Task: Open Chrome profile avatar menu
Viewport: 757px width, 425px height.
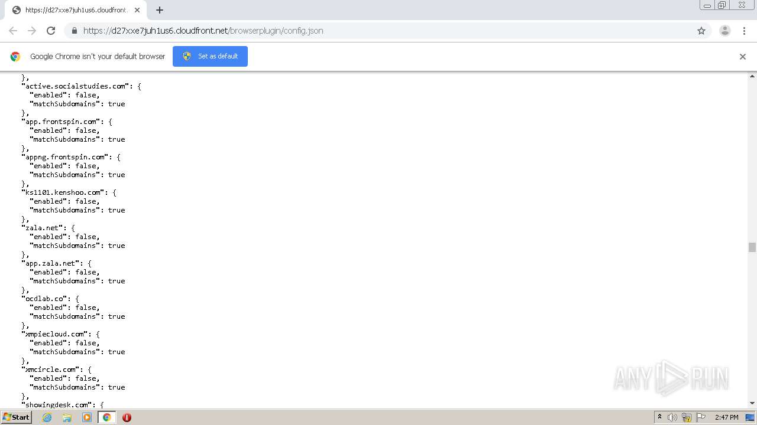Action: [x=725, y=31]
